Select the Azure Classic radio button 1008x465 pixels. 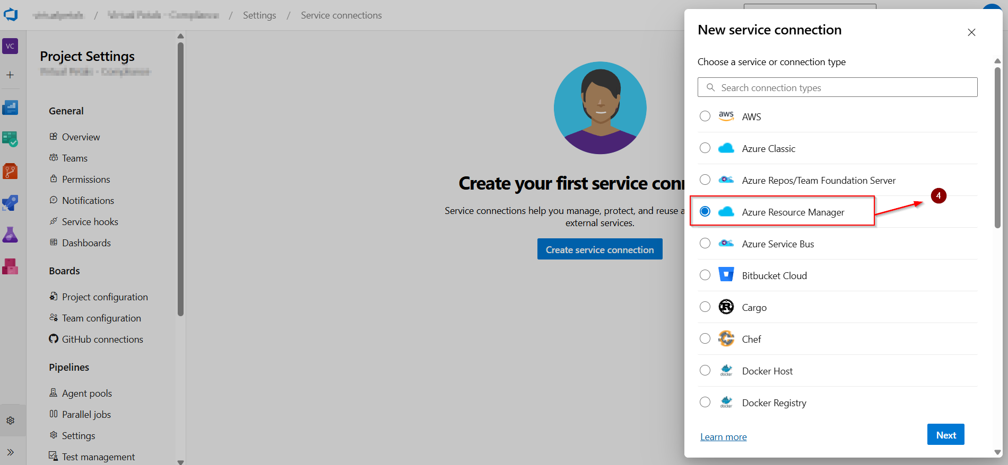[x=705, y=148]
